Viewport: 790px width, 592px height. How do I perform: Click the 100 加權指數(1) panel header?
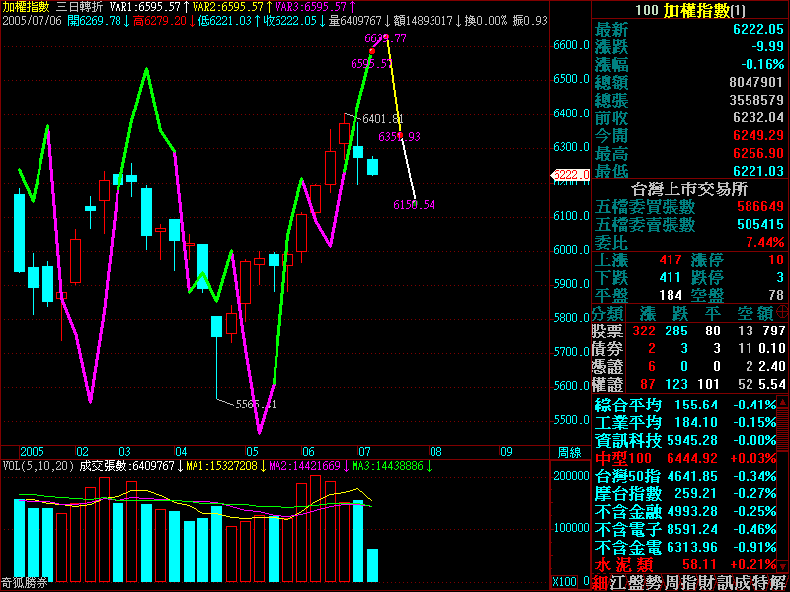tap(689, 10)
